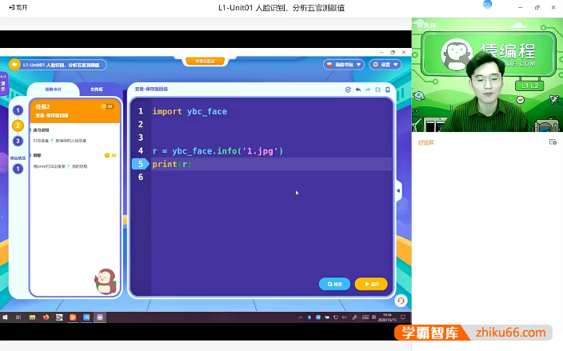The height and width of the screenshot is (351, 563).
Task: Click the blue avatar icon in title bar
Action: tap(487, 5)
